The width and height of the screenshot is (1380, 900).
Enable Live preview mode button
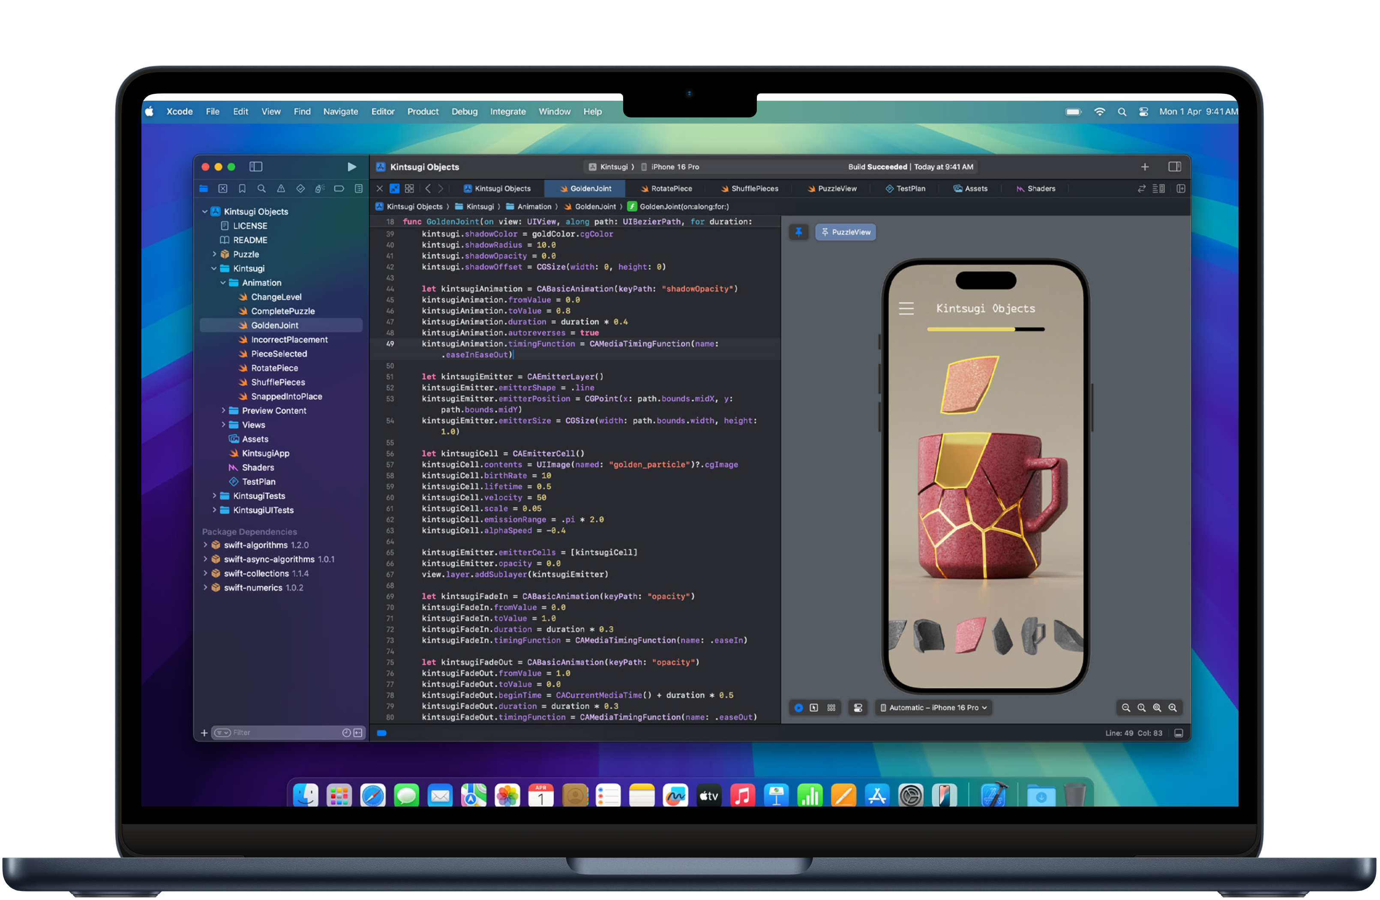798,708
